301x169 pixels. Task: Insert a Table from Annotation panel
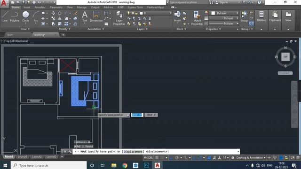106,24
